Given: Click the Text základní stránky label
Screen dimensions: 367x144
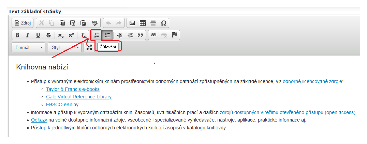Looking at the screenshot, I should (35, 12).
